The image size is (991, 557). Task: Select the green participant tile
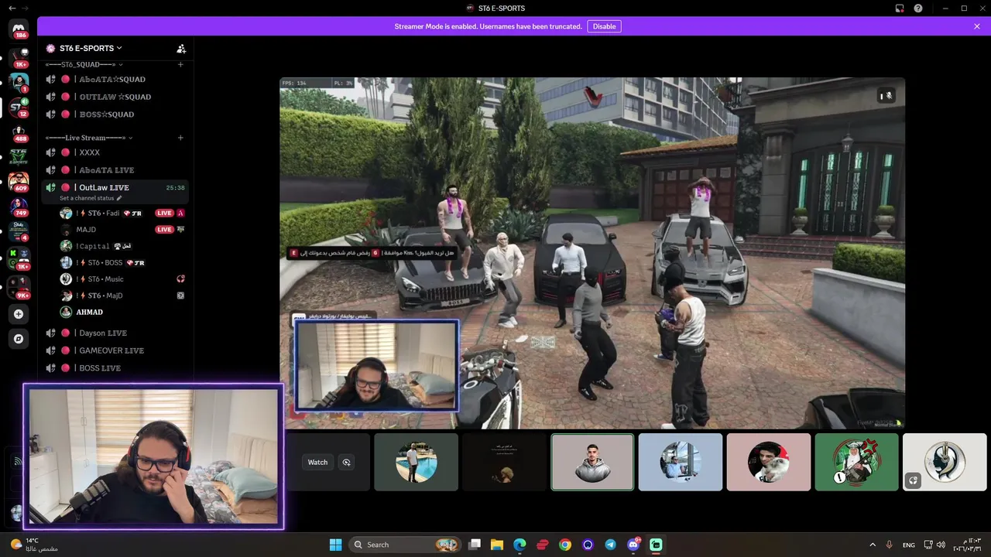(x=857, y=462)
